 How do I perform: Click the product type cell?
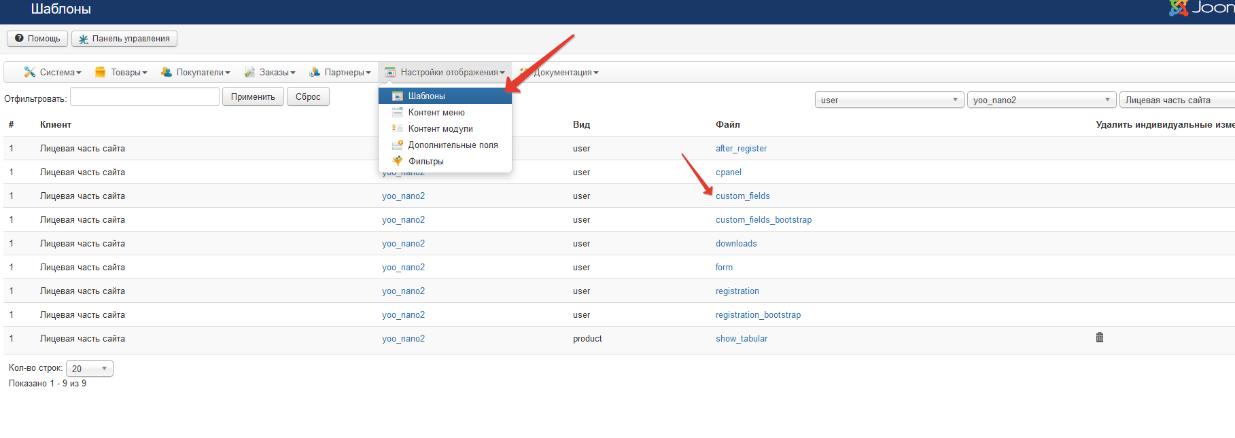[x=587, y=338]
